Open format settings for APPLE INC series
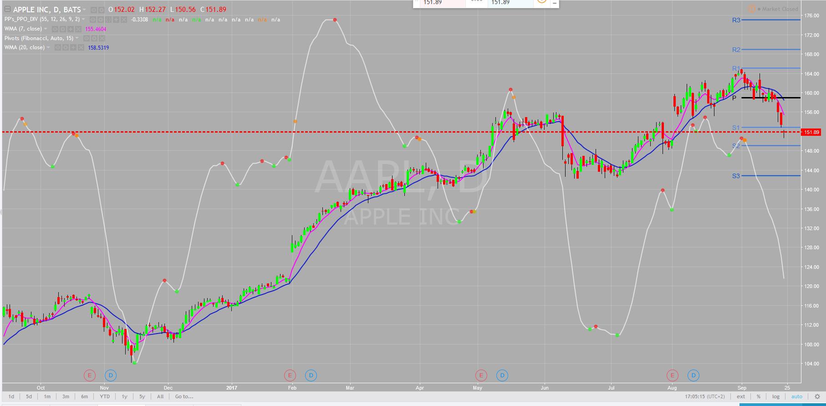 101,10
